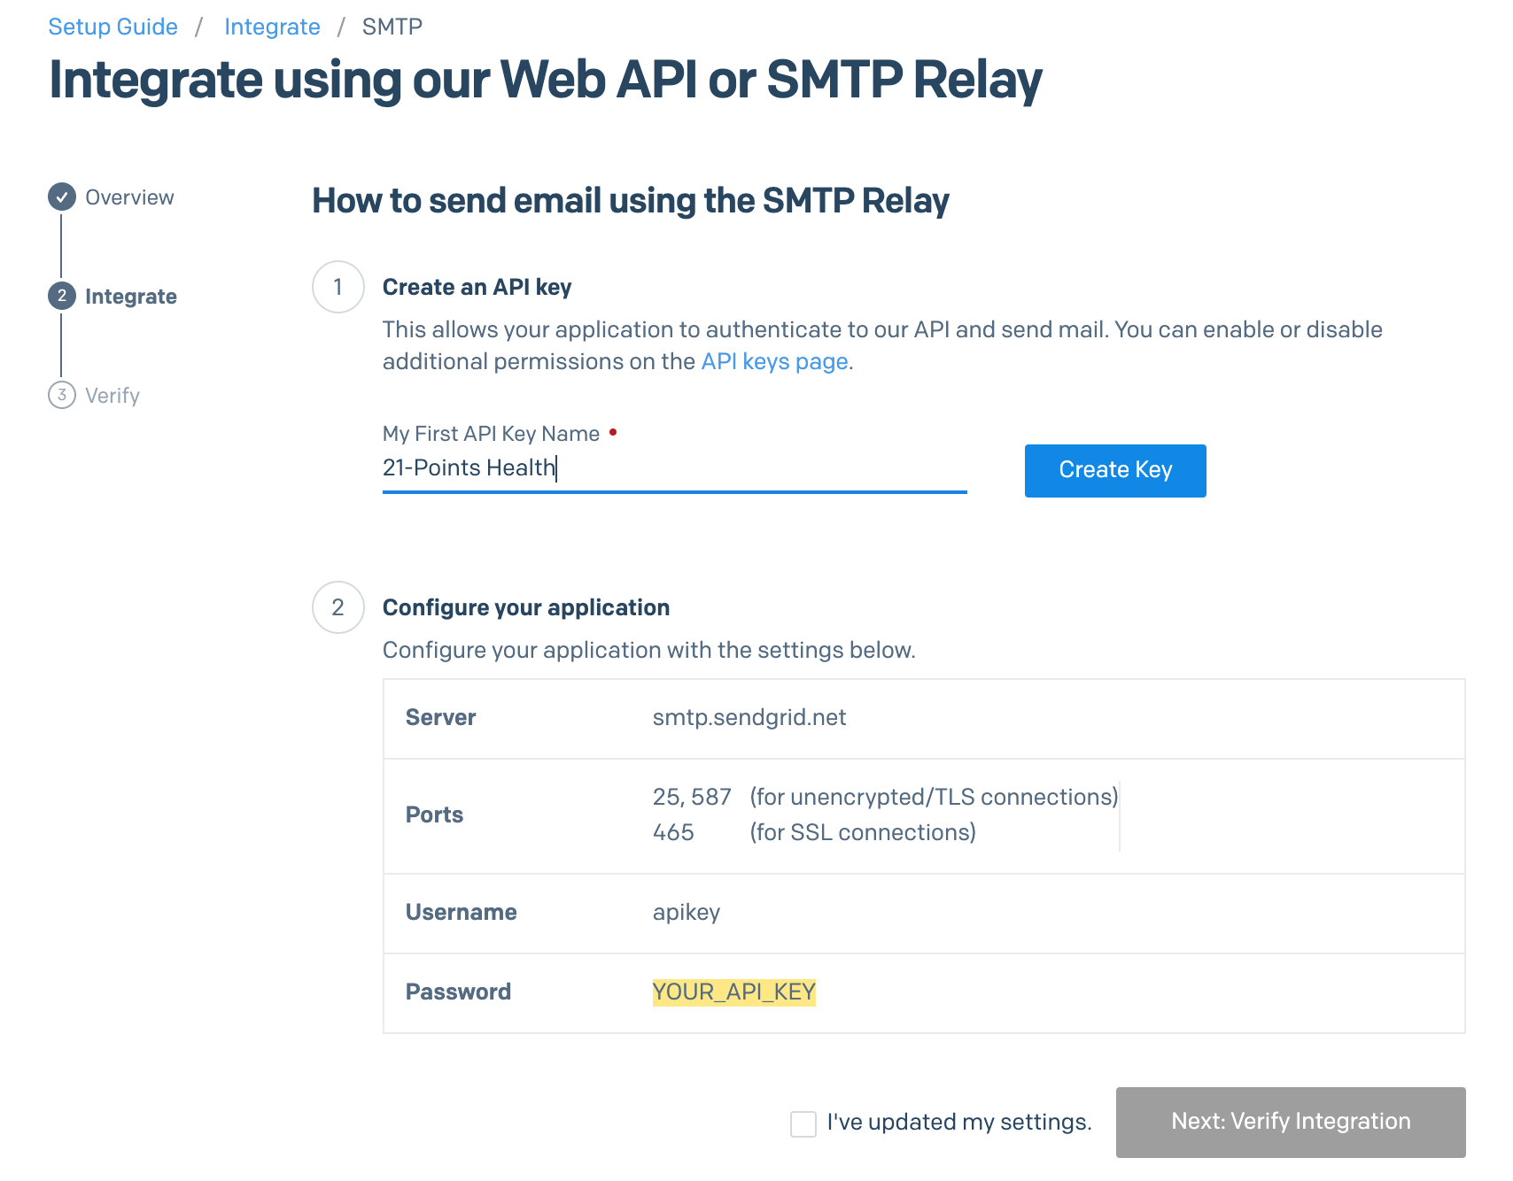Select the Integrate step in sidebar
Viewport: 1513px width, 1181px height.
(x=131, y=297)
